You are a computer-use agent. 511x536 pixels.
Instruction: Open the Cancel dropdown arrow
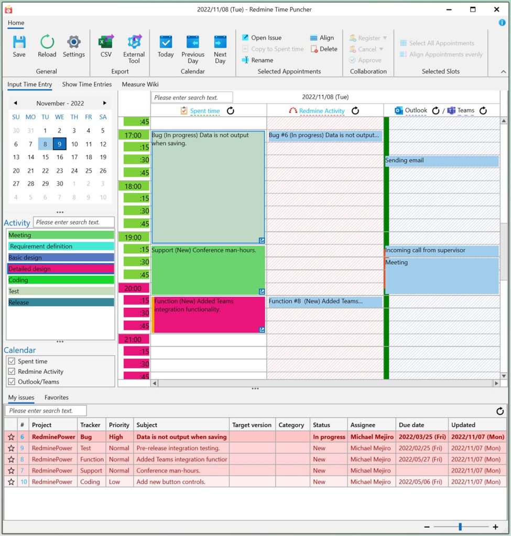381,49
